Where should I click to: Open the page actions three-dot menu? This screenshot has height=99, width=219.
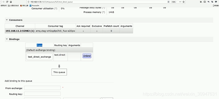(180, 2)
